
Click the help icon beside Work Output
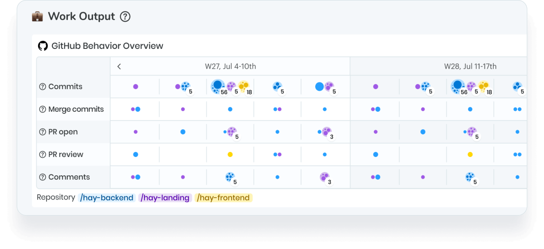(x=125, y=17)
